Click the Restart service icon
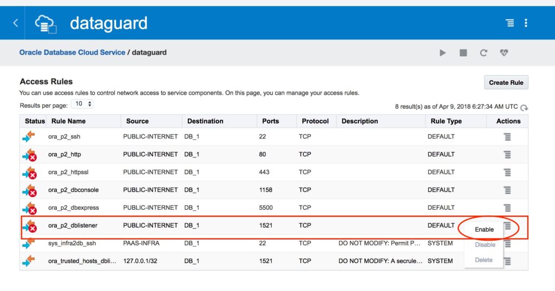 coord(483,53)
